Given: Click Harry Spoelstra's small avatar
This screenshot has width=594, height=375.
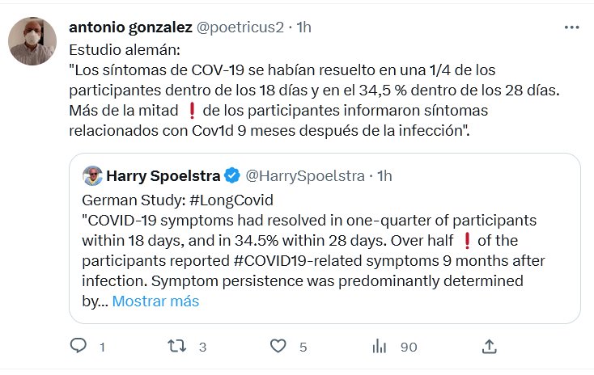Looking at the screenshot, I should 94,175.
